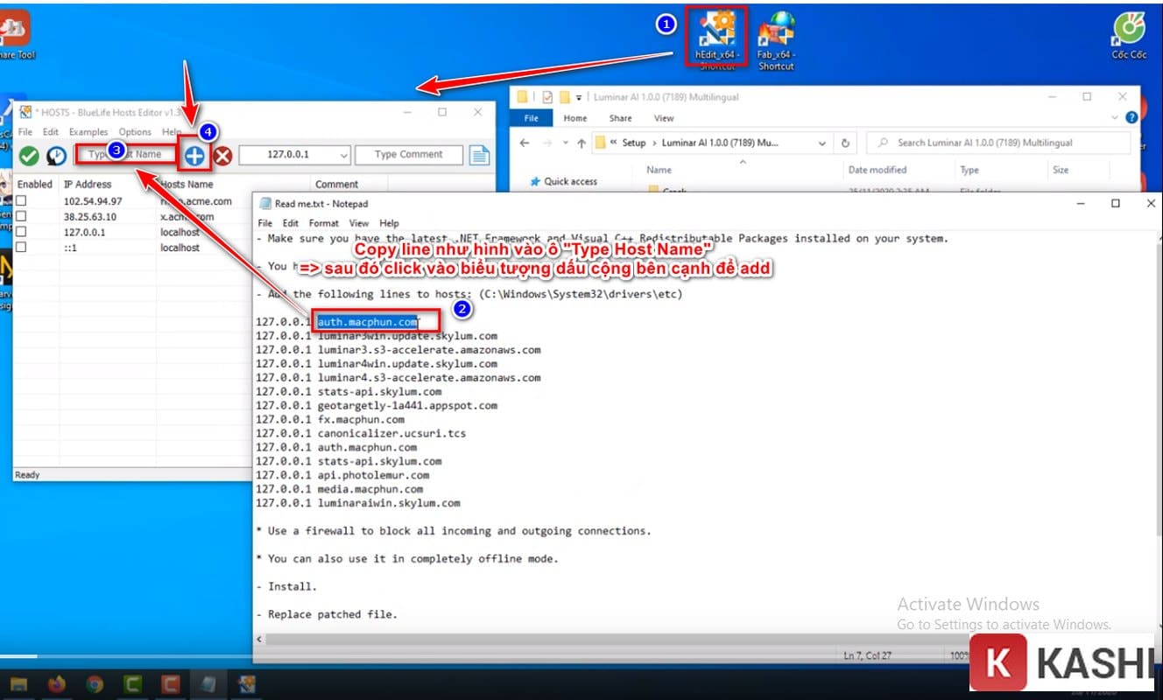
Task: Go up one folder in Explorer window
Action: click(581, 143)
